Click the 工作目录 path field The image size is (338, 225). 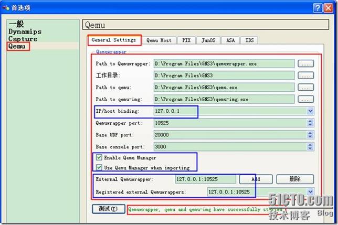pos(224,76)
